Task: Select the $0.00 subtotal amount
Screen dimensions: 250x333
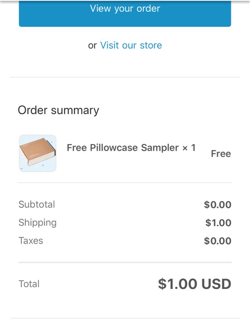Action: coord(218,205)
